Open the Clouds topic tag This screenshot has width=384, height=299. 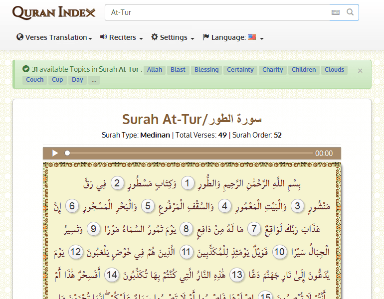[334, 70]
